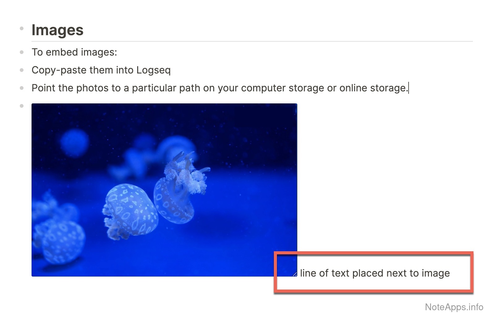The width and height of the screenshot is (484, 313).
Task: Grab the resize handle at image corner
Action: 295,274
